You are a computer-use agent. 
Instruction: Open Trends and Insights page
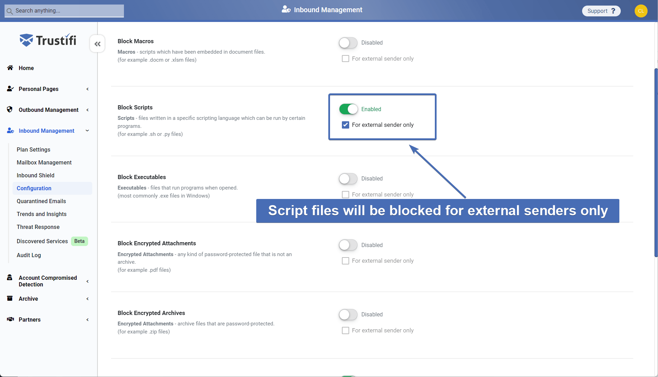[42, 214]
